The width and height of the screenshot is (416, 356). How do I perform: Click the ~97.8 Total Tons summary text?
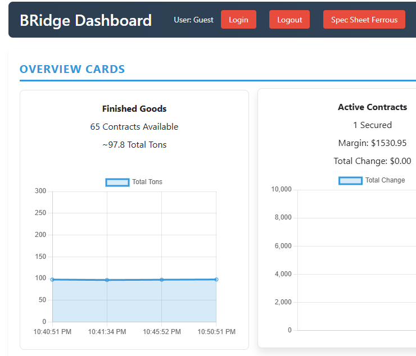click(134, 145)
